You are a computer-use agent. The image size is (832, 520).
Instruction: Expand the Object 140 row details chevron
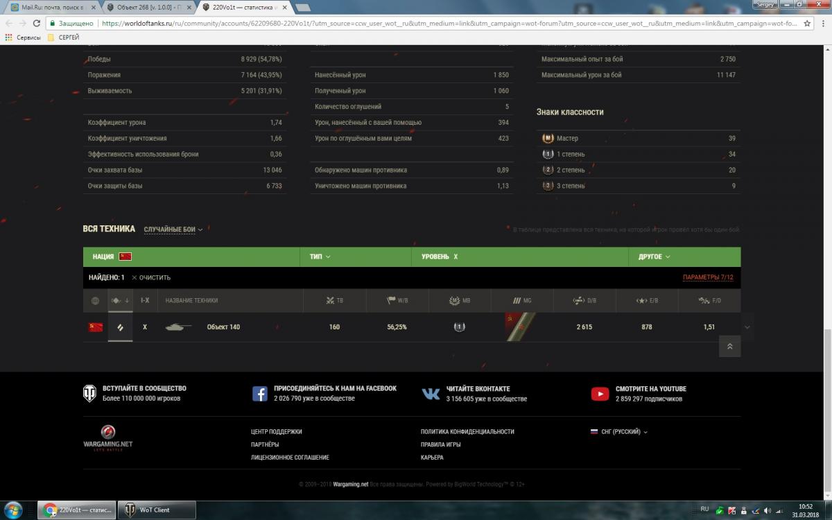tap(747, 327)
